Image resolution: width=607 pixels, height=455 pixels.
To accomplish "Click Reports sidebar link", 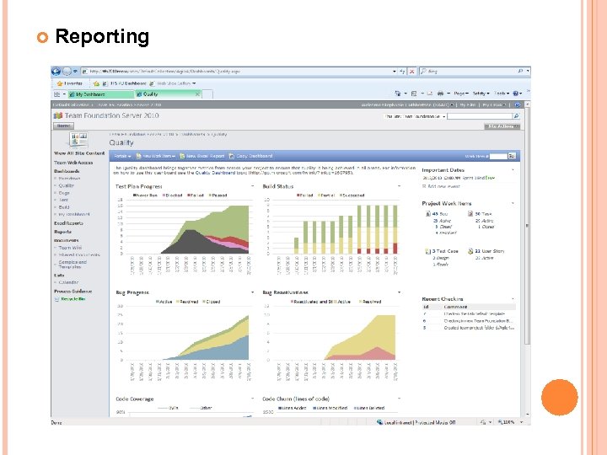I will click(62, 232).
